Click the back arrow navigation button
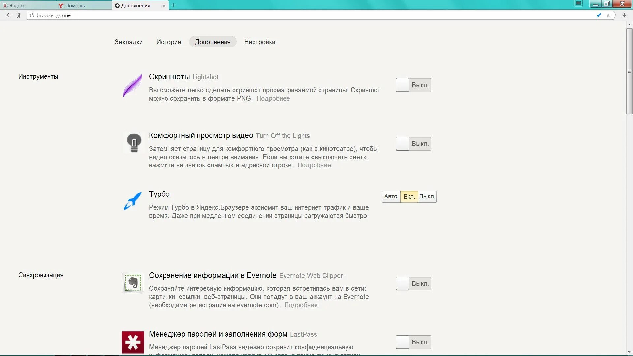This screenshot has height=356, width=633. [9, 15]
